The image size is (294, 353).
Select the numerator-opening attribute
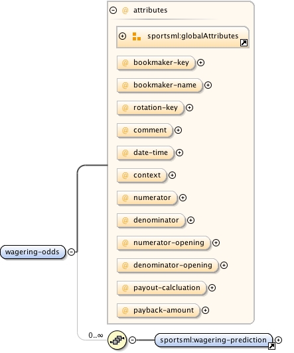[163, 242]
